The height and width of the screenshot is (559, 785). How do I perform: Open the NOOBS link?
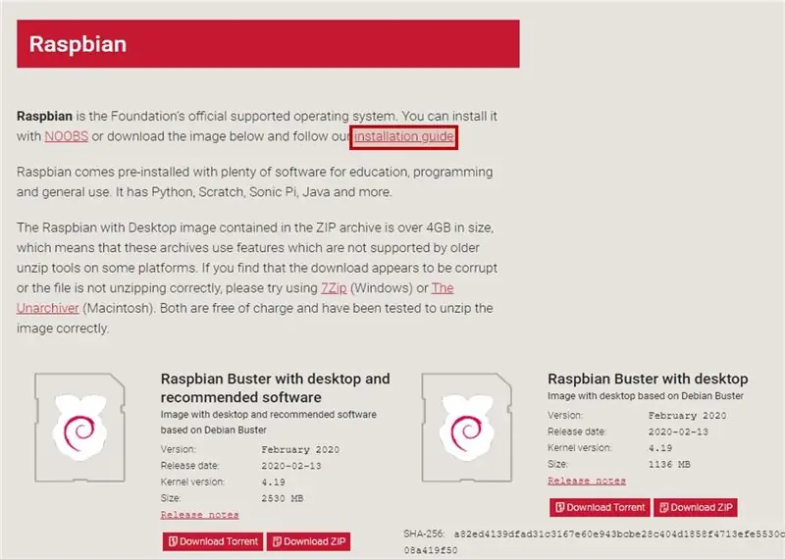pos(66,136)
